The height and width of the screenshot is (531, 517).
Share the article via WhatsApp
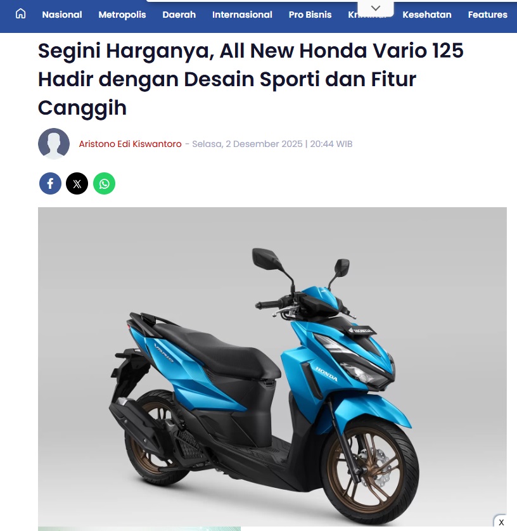104,184
